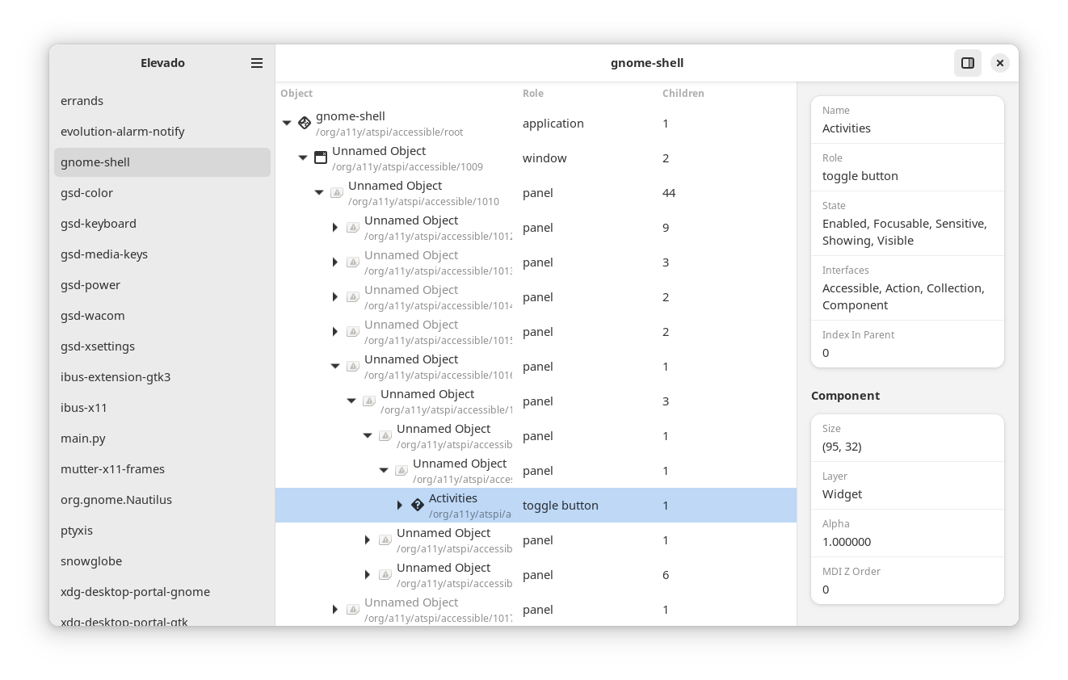Close the Elevado window
1068x680 pixels.
1000,63
